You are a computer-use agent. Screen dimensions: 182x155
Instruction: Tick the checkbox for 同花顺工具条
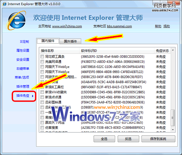click(x=42, y=56)
